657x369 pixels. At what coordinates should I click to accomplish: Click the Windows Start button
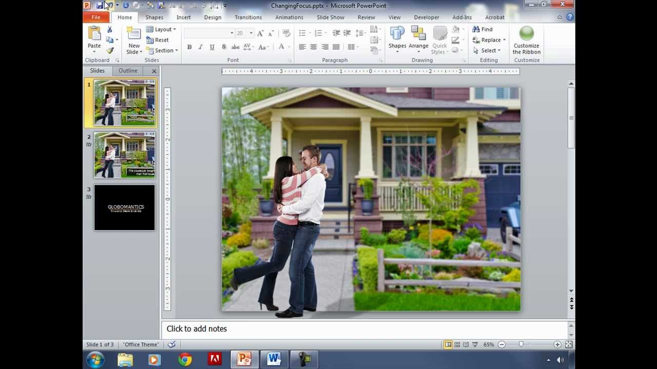(95, 360)
